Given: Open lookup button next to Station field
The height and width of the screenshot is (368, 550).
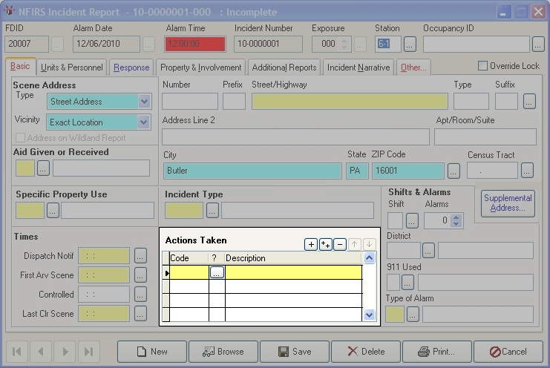Looking at the screenshot, I should 410,44.
